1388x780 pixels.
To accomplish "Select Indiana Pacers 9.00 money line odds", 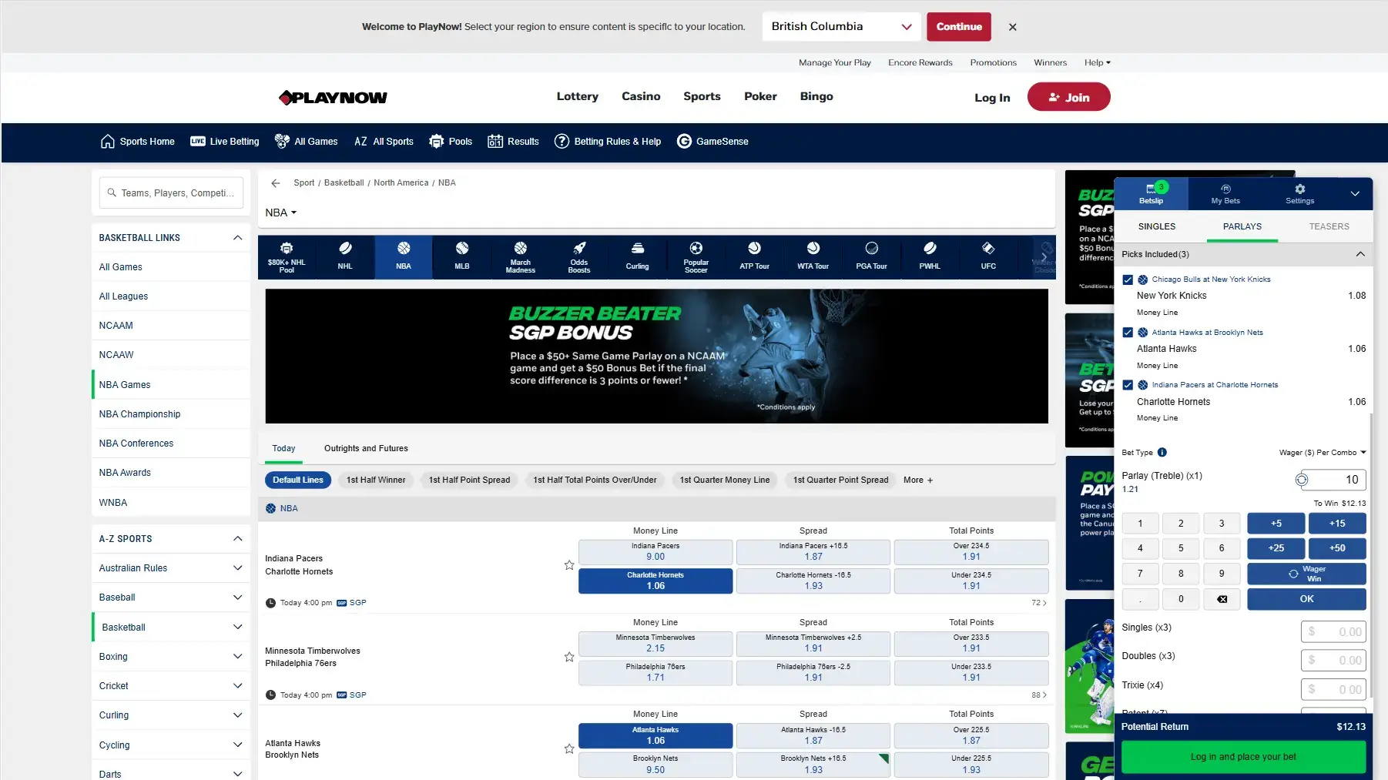I will [655, 551].
